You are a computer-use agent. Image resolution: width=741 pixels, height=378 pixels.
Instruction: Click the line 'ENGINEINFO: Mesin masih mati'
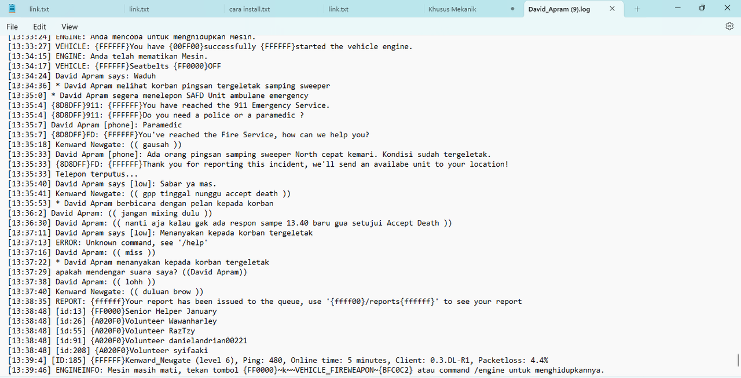pos(306,371)
